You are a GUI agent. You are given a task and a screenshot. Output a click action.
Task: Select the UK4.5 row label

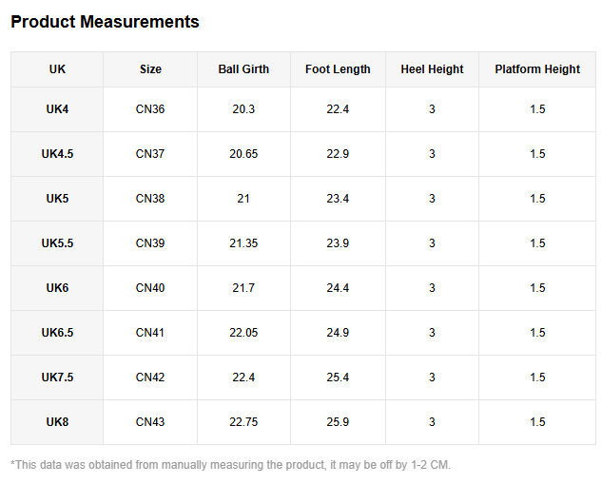(x=57, y=154)
